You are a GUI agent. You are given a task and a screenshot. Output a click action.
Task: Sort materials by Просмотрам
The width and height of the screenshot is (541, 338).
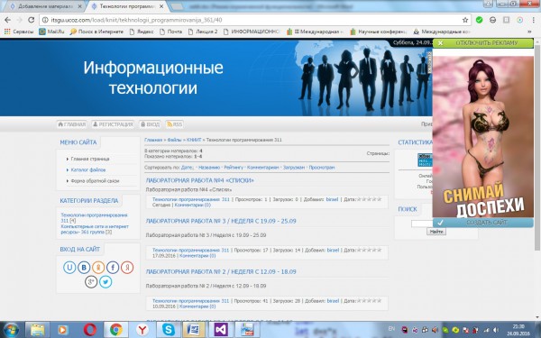[x=322, y=168]
